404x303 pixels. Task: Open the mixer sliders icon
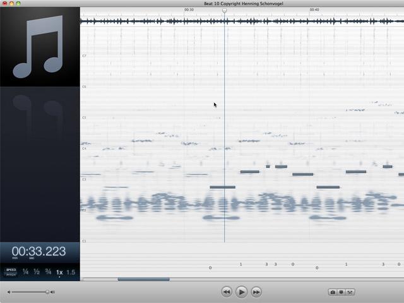pos(350,292)
